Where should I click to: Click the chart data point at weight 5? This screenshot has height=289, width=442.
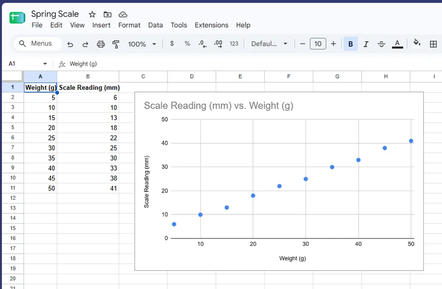tap(174, 224)
